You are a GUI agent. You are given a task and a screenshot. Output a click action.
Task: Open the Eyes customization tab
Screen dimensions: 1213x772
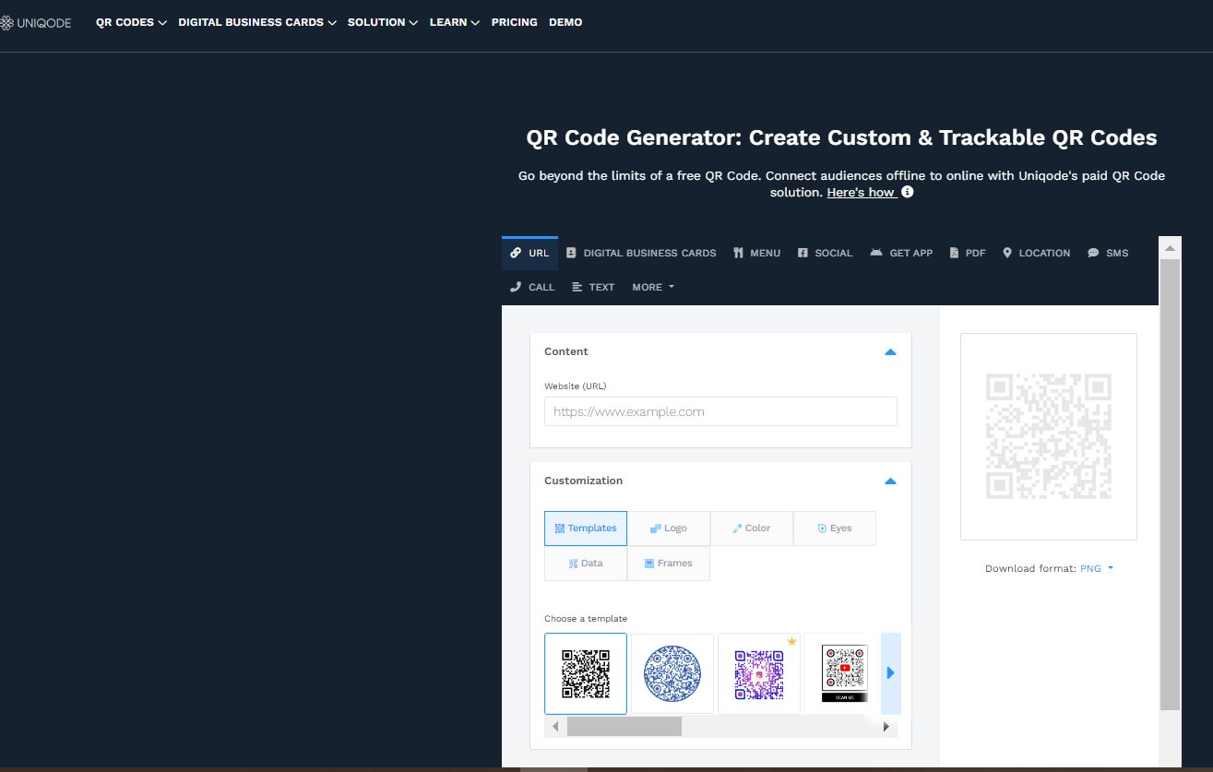(x=834, y=528)
